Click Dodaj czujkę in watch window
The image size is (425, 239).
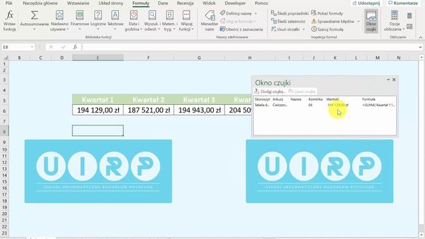[x=270, y=92]
